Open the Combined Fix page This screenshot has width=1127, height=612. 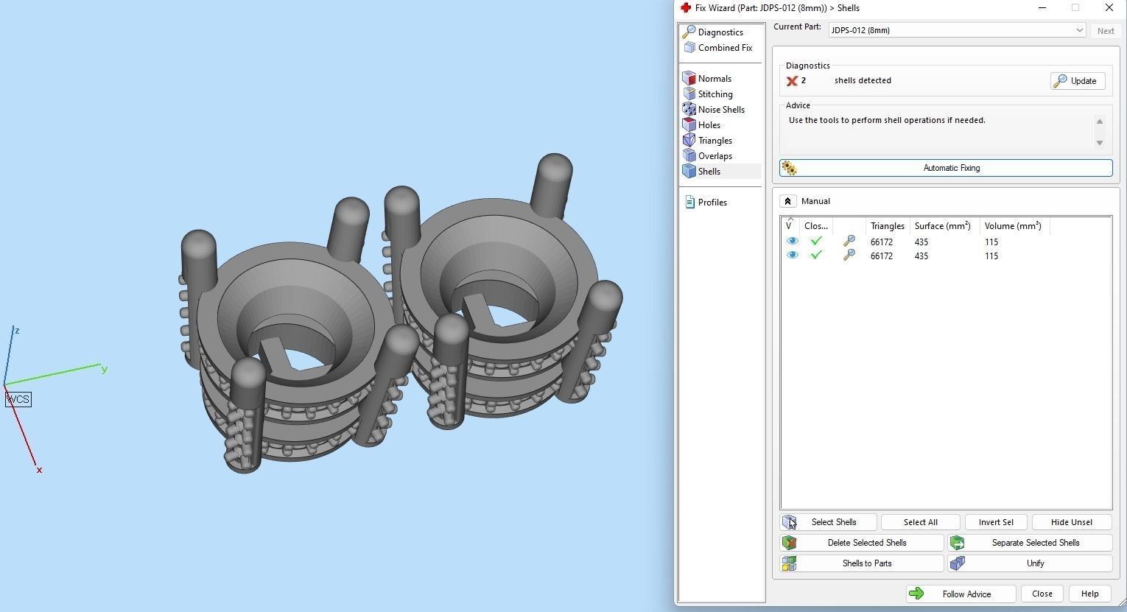coord(718,48)
